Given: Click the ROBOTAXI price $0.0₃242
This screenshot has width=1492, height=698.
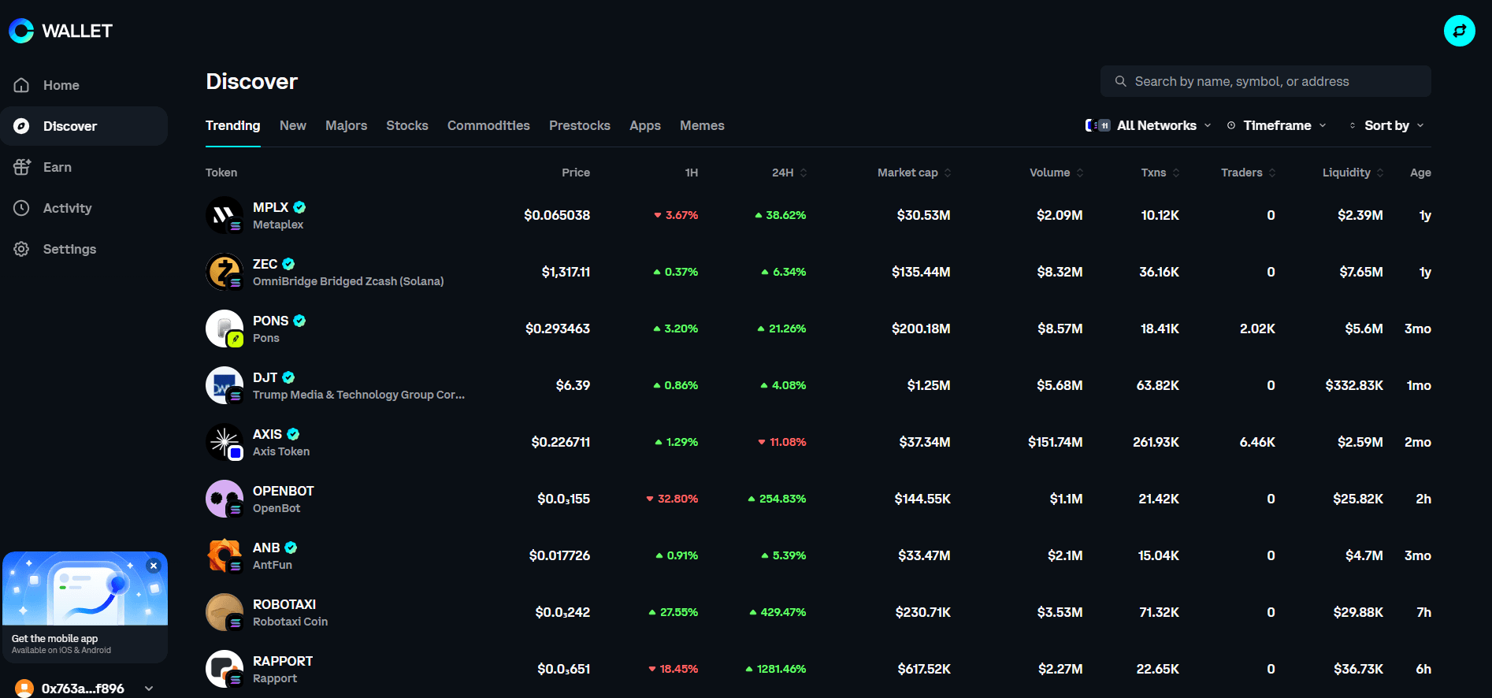Looking at the screenshot, I should 562,612.
